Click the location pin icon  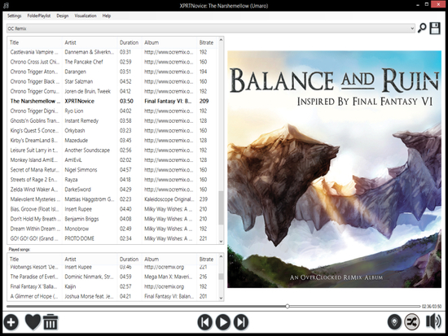click(x=394, y=321)
